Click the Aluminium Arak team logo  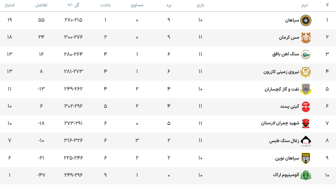coord(306,175)
